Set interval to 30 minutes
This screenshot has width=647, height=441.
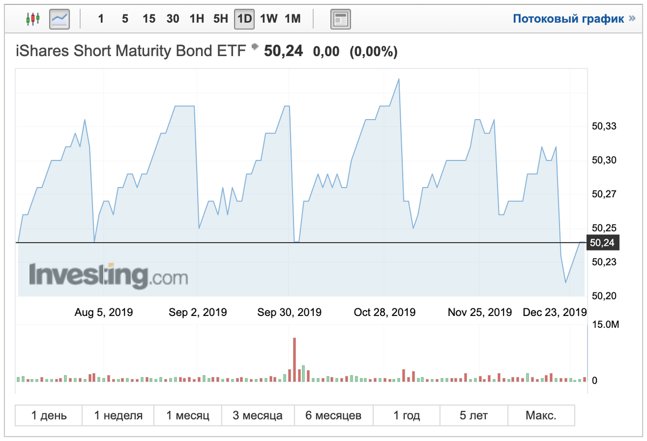pyautogui.click(x=173, y=19)
